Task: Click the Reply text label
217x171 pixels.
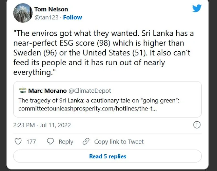Action: pyautogui.click(x=66, y=142)
